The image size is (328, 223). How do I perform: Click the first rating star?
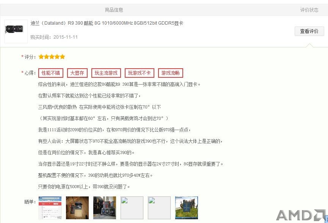click(x=41, y=57)
